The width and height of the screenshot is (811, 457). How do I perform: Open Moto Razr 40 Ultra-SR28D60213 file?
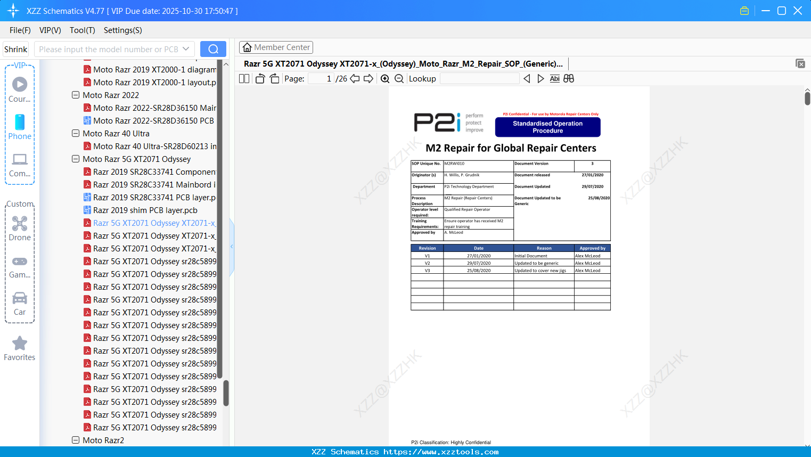[x=150, y=146]
